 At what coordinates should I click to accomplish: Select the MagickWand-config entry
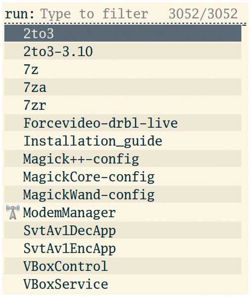click(123, 195)
